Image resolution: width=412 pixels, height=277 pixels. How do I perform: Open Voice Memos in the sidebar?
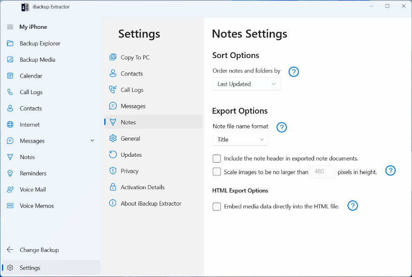click(x=37, y=206)
